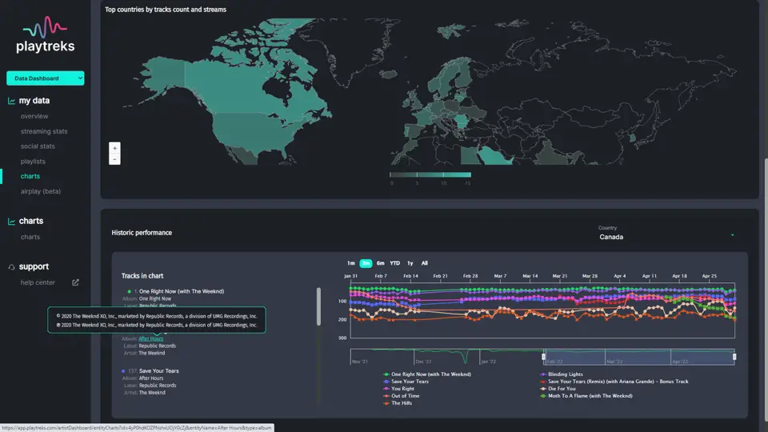Toggle Blinding Lights legend entry
This screenshot has width=768, height=432.
(562, 374)
